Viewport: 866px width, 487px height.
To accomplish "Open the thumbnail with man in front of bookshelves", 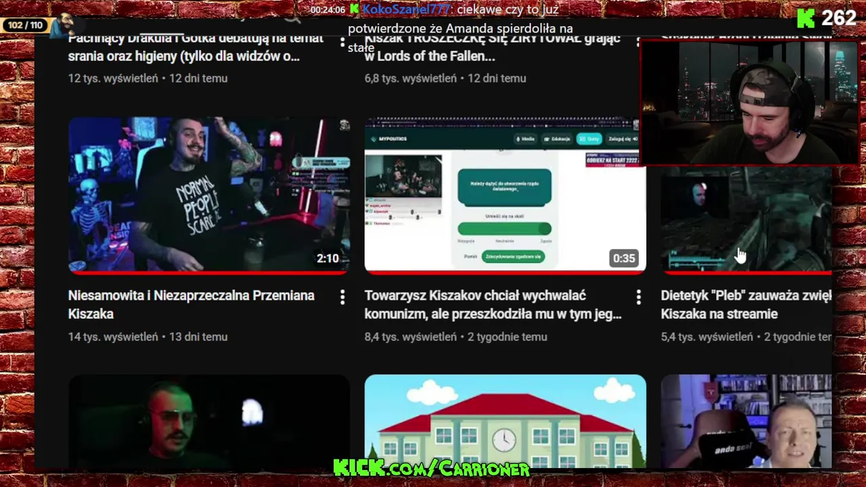I will (x=746, y=421).
